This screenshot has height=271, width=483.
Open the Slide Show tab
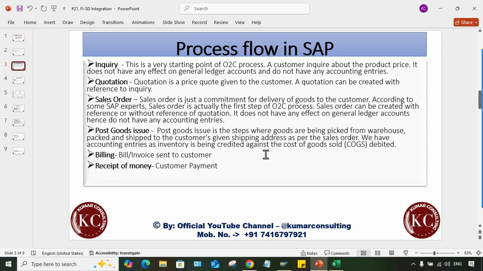click(174, 22)
